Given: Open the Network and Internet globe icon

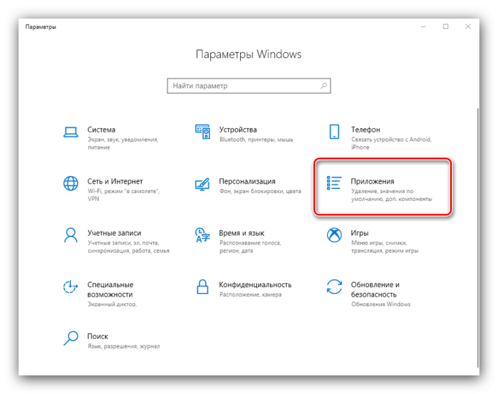Looking at the screenshot, I should tap(70, 184).
